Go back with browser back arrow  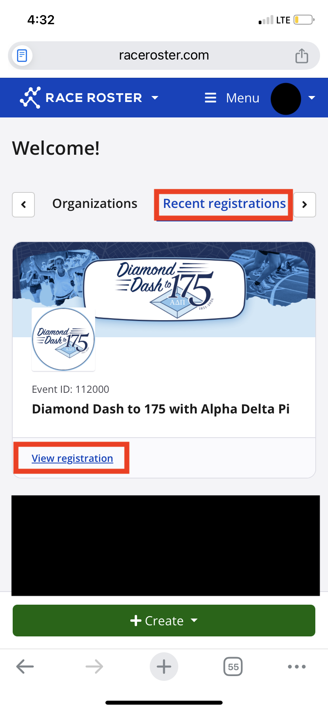(25, 667)
